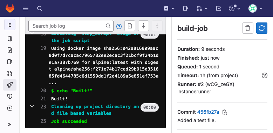The image size is (273, 133).
Task: Expand the collapsed left sidebar
Action: point(9,125)
